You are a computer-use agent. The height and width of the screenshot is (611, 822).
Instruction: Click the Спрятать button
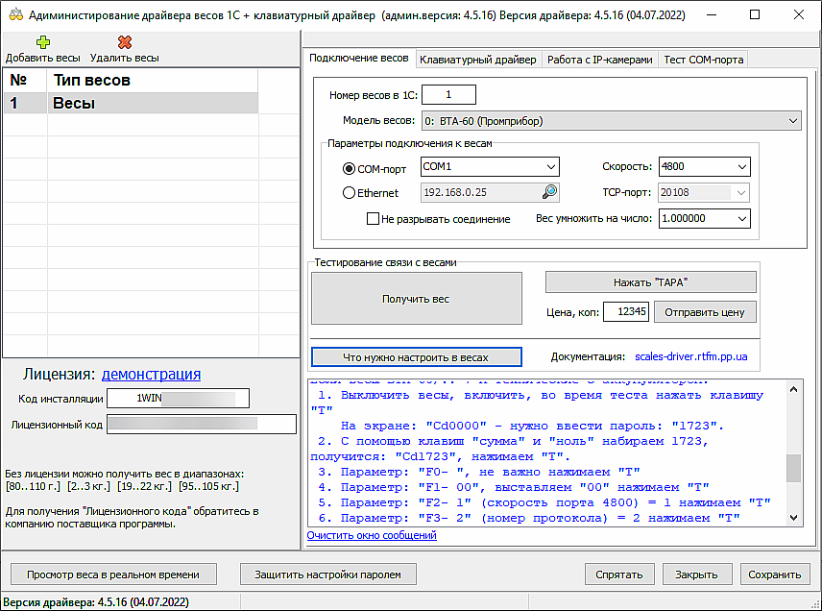[619, 574]
